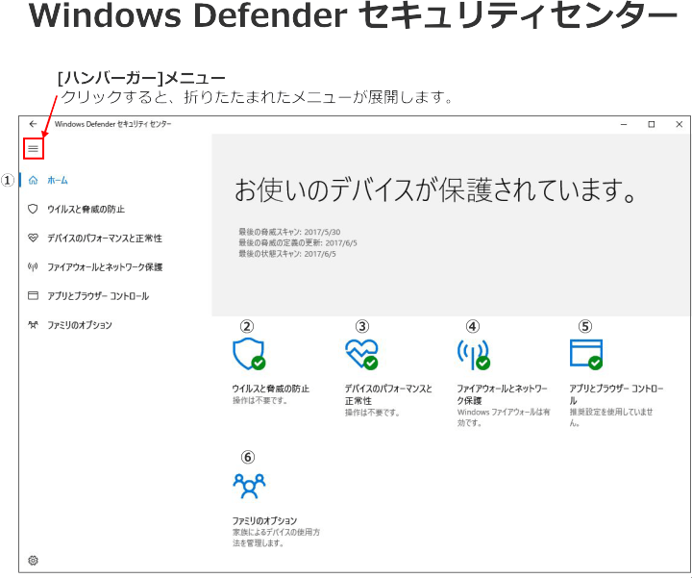This screenshot has width=692, height=578.
Task: Click the browser window icon in sidebar
Action: click(x=33, y=296)
